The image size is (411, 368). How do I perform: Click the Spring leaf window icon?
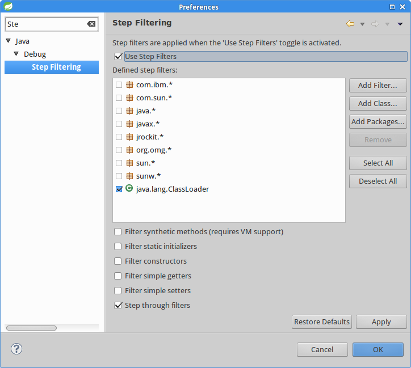pos(7,7)
